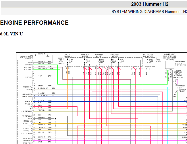Click the 'DK GRN' wire label below SP205
The image size is (187, 144).
coord(175,96)
